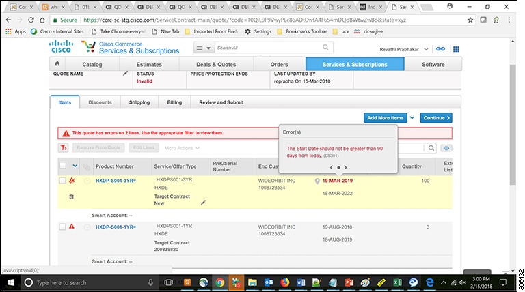The width and height of the screenshot is (525, 292).
Task: Open Outlook from the taskbar
Action: (269, 283)
